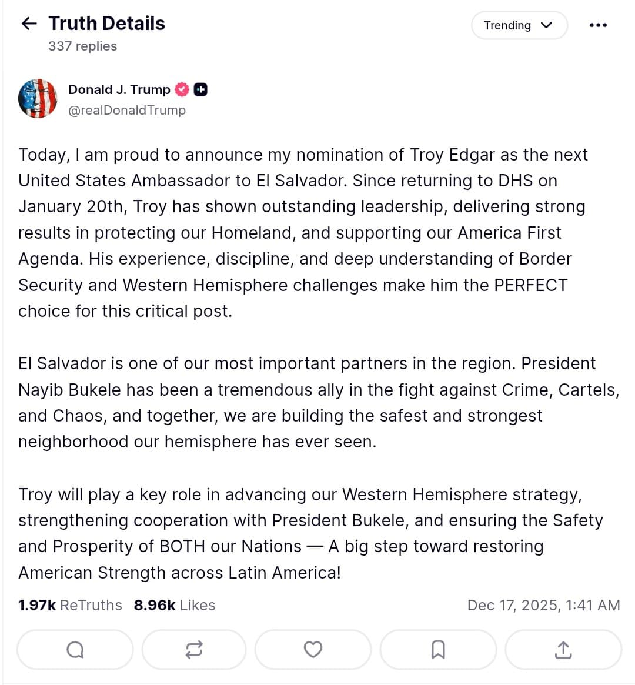This screenshot has width=635, height=685.
Task: Select the Truth Details header title
Action: [107, 23]
